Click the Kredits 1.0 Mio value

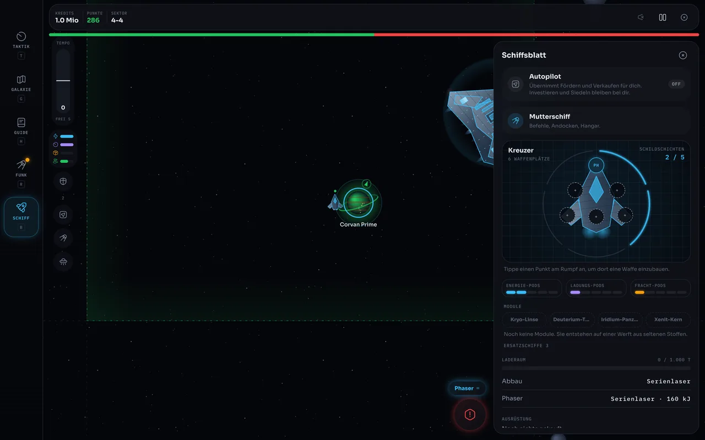pos(67,20)
